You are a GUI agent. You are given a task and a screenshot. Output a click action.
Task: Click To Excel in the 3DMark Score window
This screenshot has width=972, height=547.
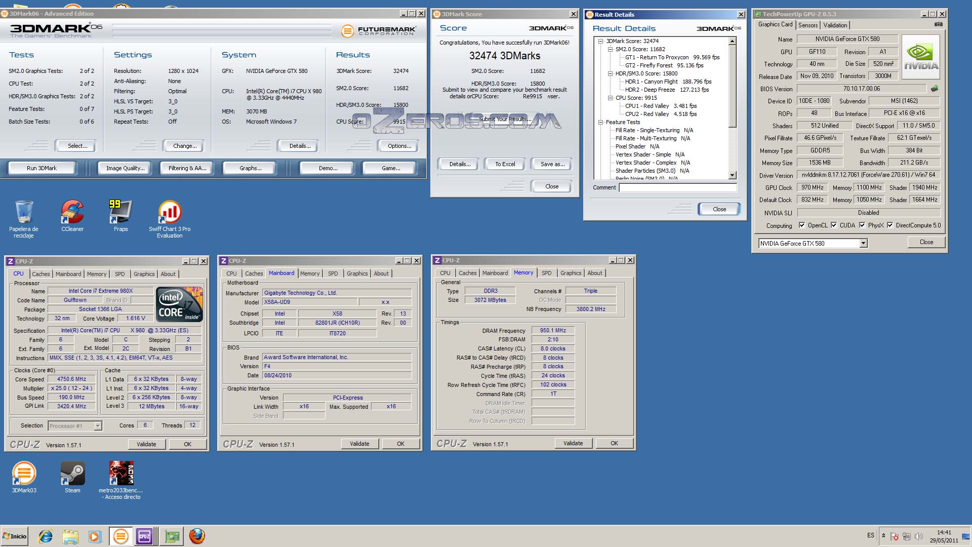pos(505,164)
